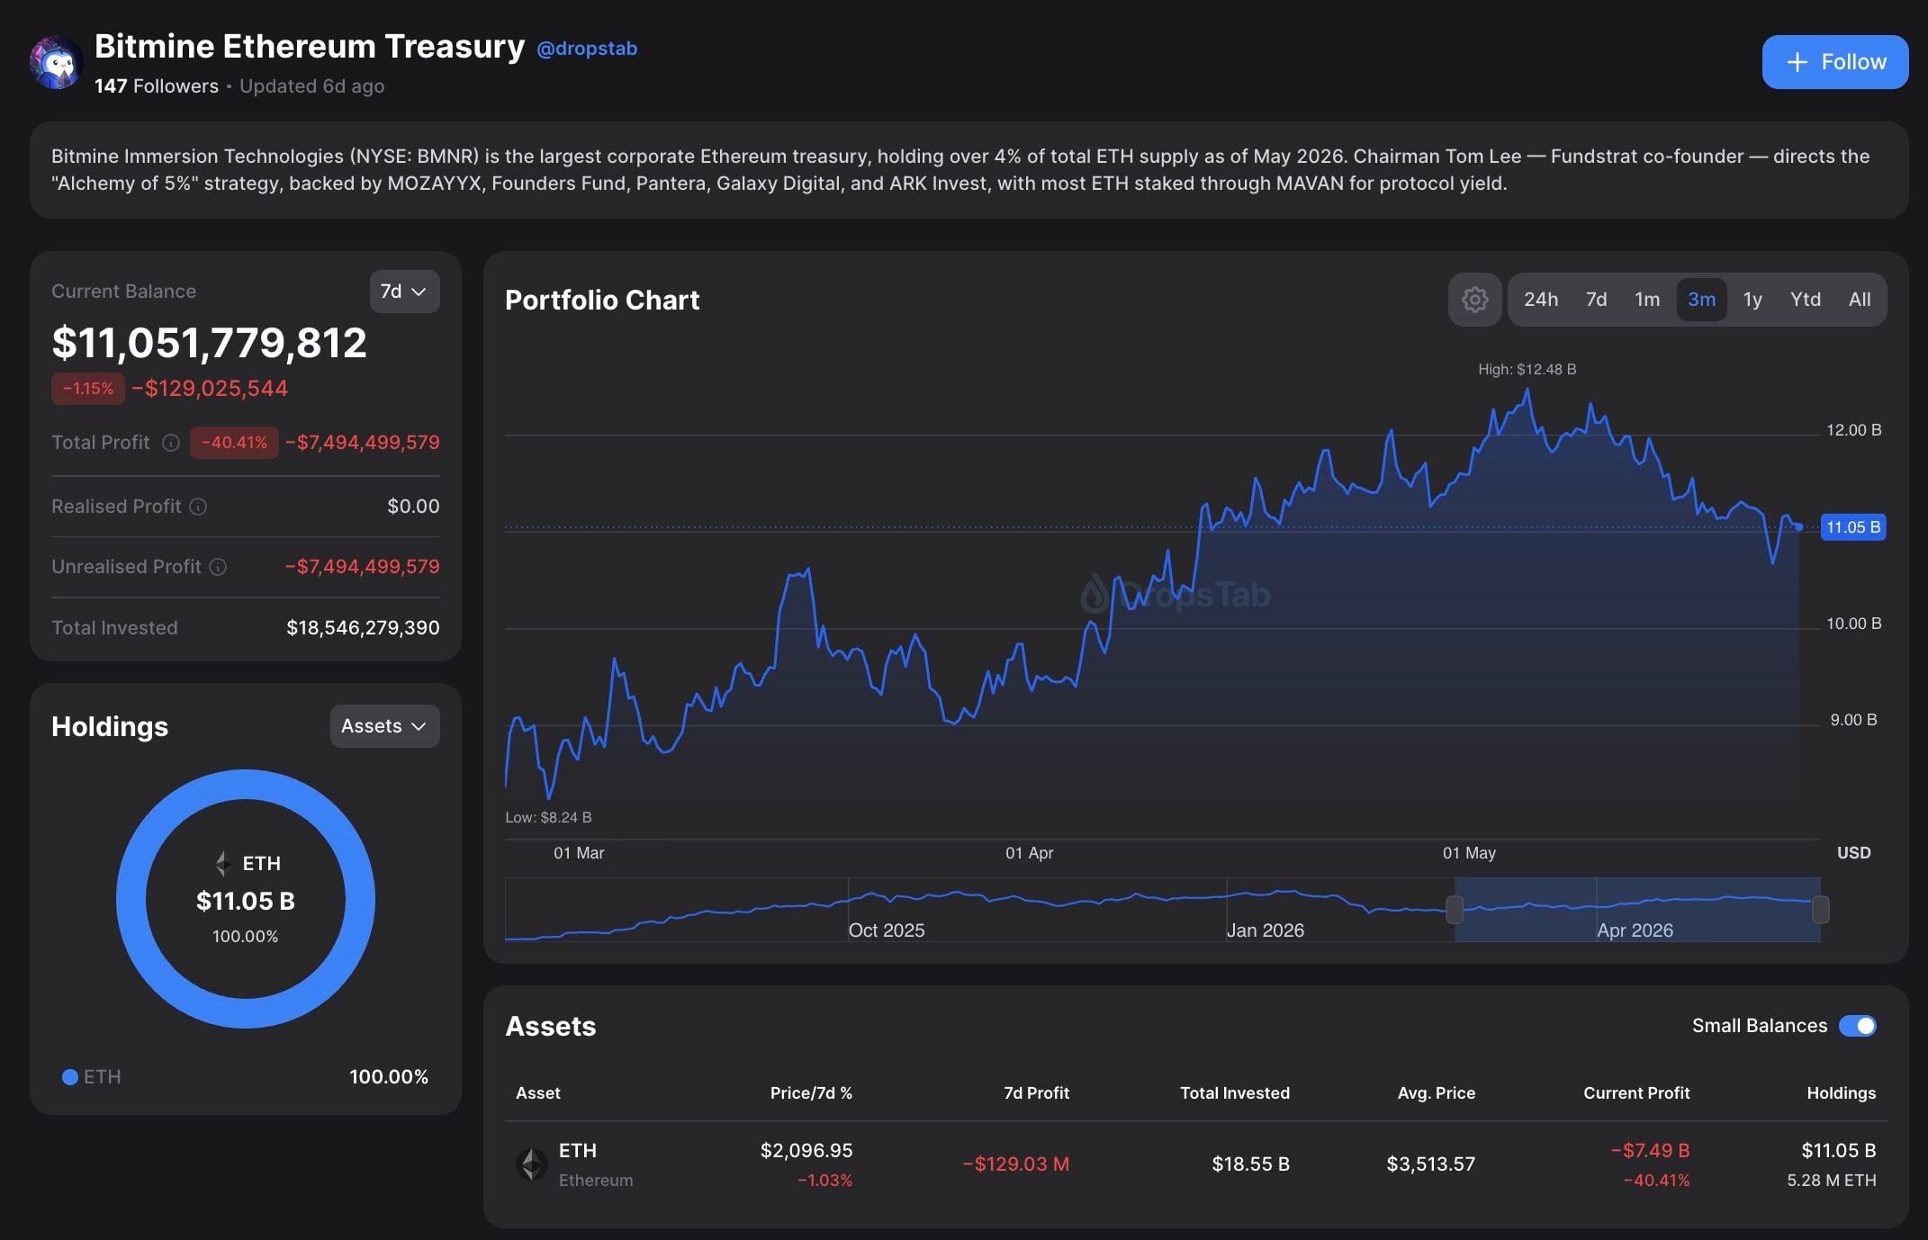Click the $2,096.95 ETH price cell
Screen dimensions: 1928x1240
(806, 1151)
